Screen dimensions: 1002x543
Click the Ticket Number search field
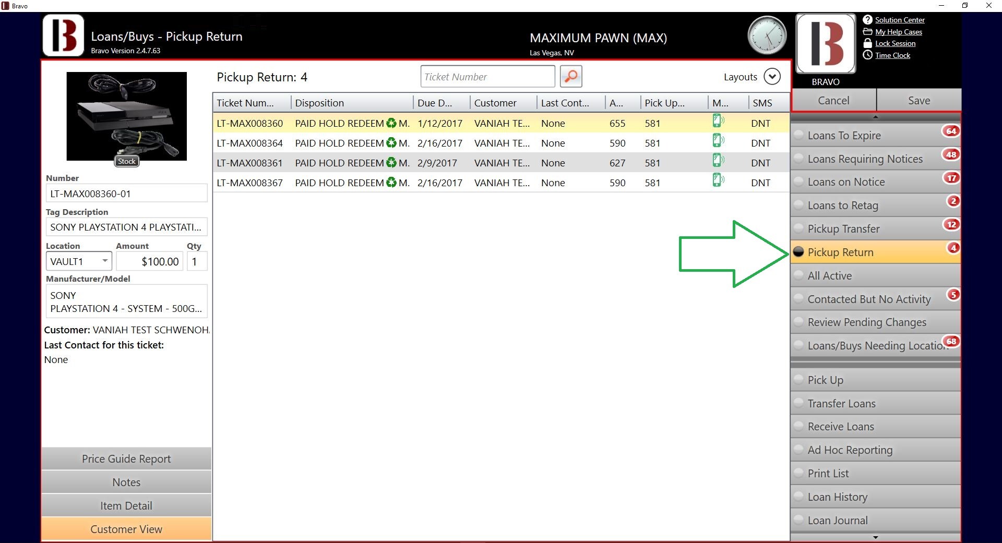tap(487, 77)
